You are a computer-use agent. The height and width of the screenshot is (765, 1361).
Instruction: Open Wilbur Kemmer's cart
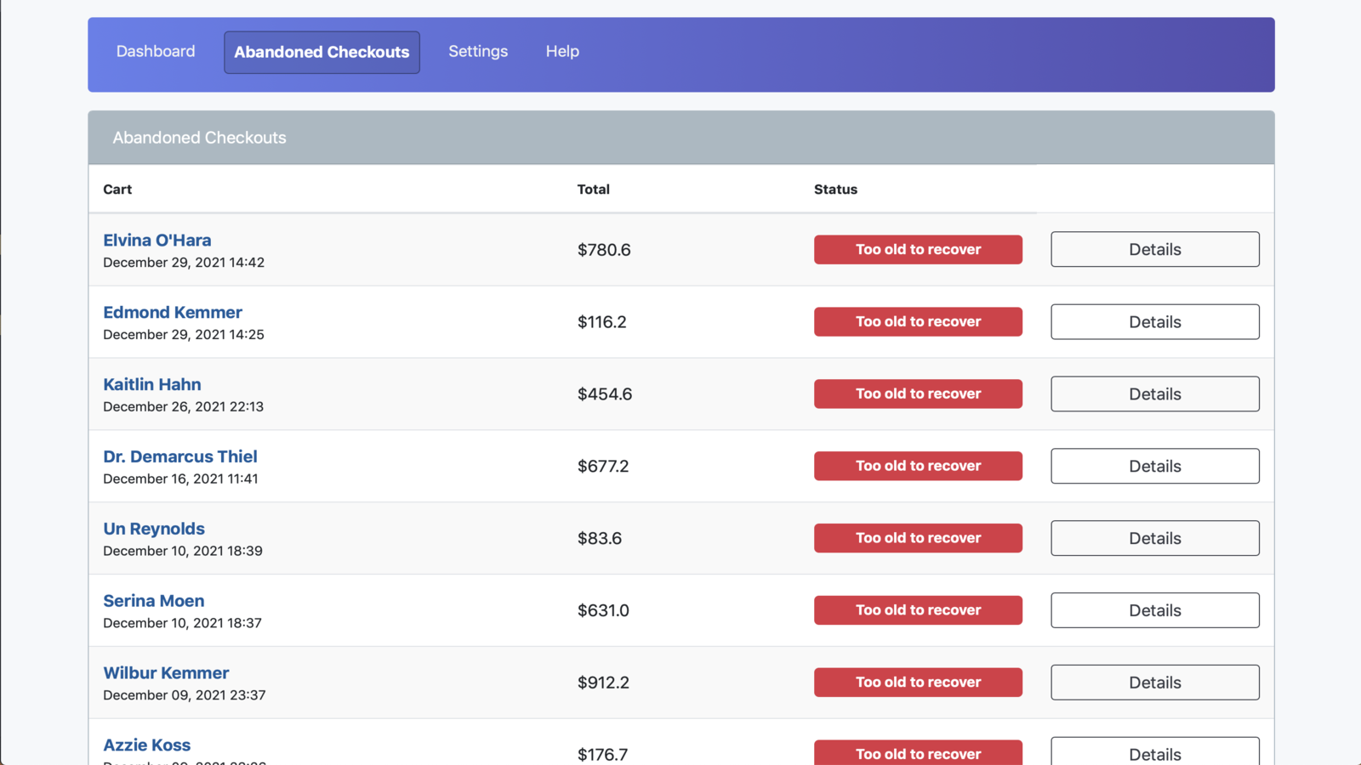pyautogui.click(x=166, y=673)
